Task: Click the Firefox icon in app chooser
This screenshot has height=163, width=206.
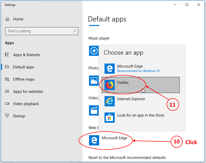Action: pos(110,85)
